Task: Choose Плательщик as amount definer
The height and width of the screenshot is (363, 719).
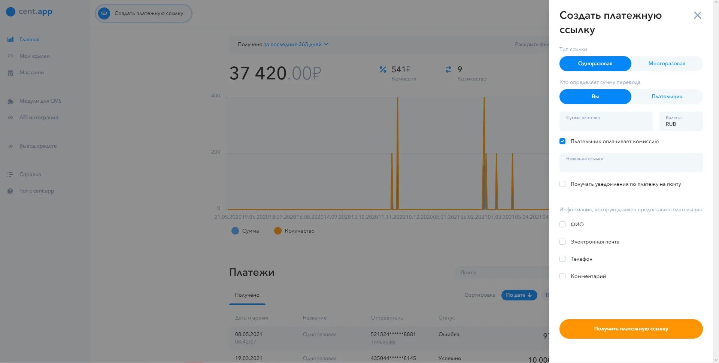Action: [x=667, y=97]
